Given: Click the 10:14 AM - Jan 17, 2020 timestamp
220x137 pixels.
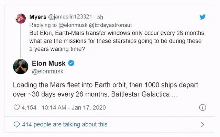Looking at the screenshot, I should (74, 107).
